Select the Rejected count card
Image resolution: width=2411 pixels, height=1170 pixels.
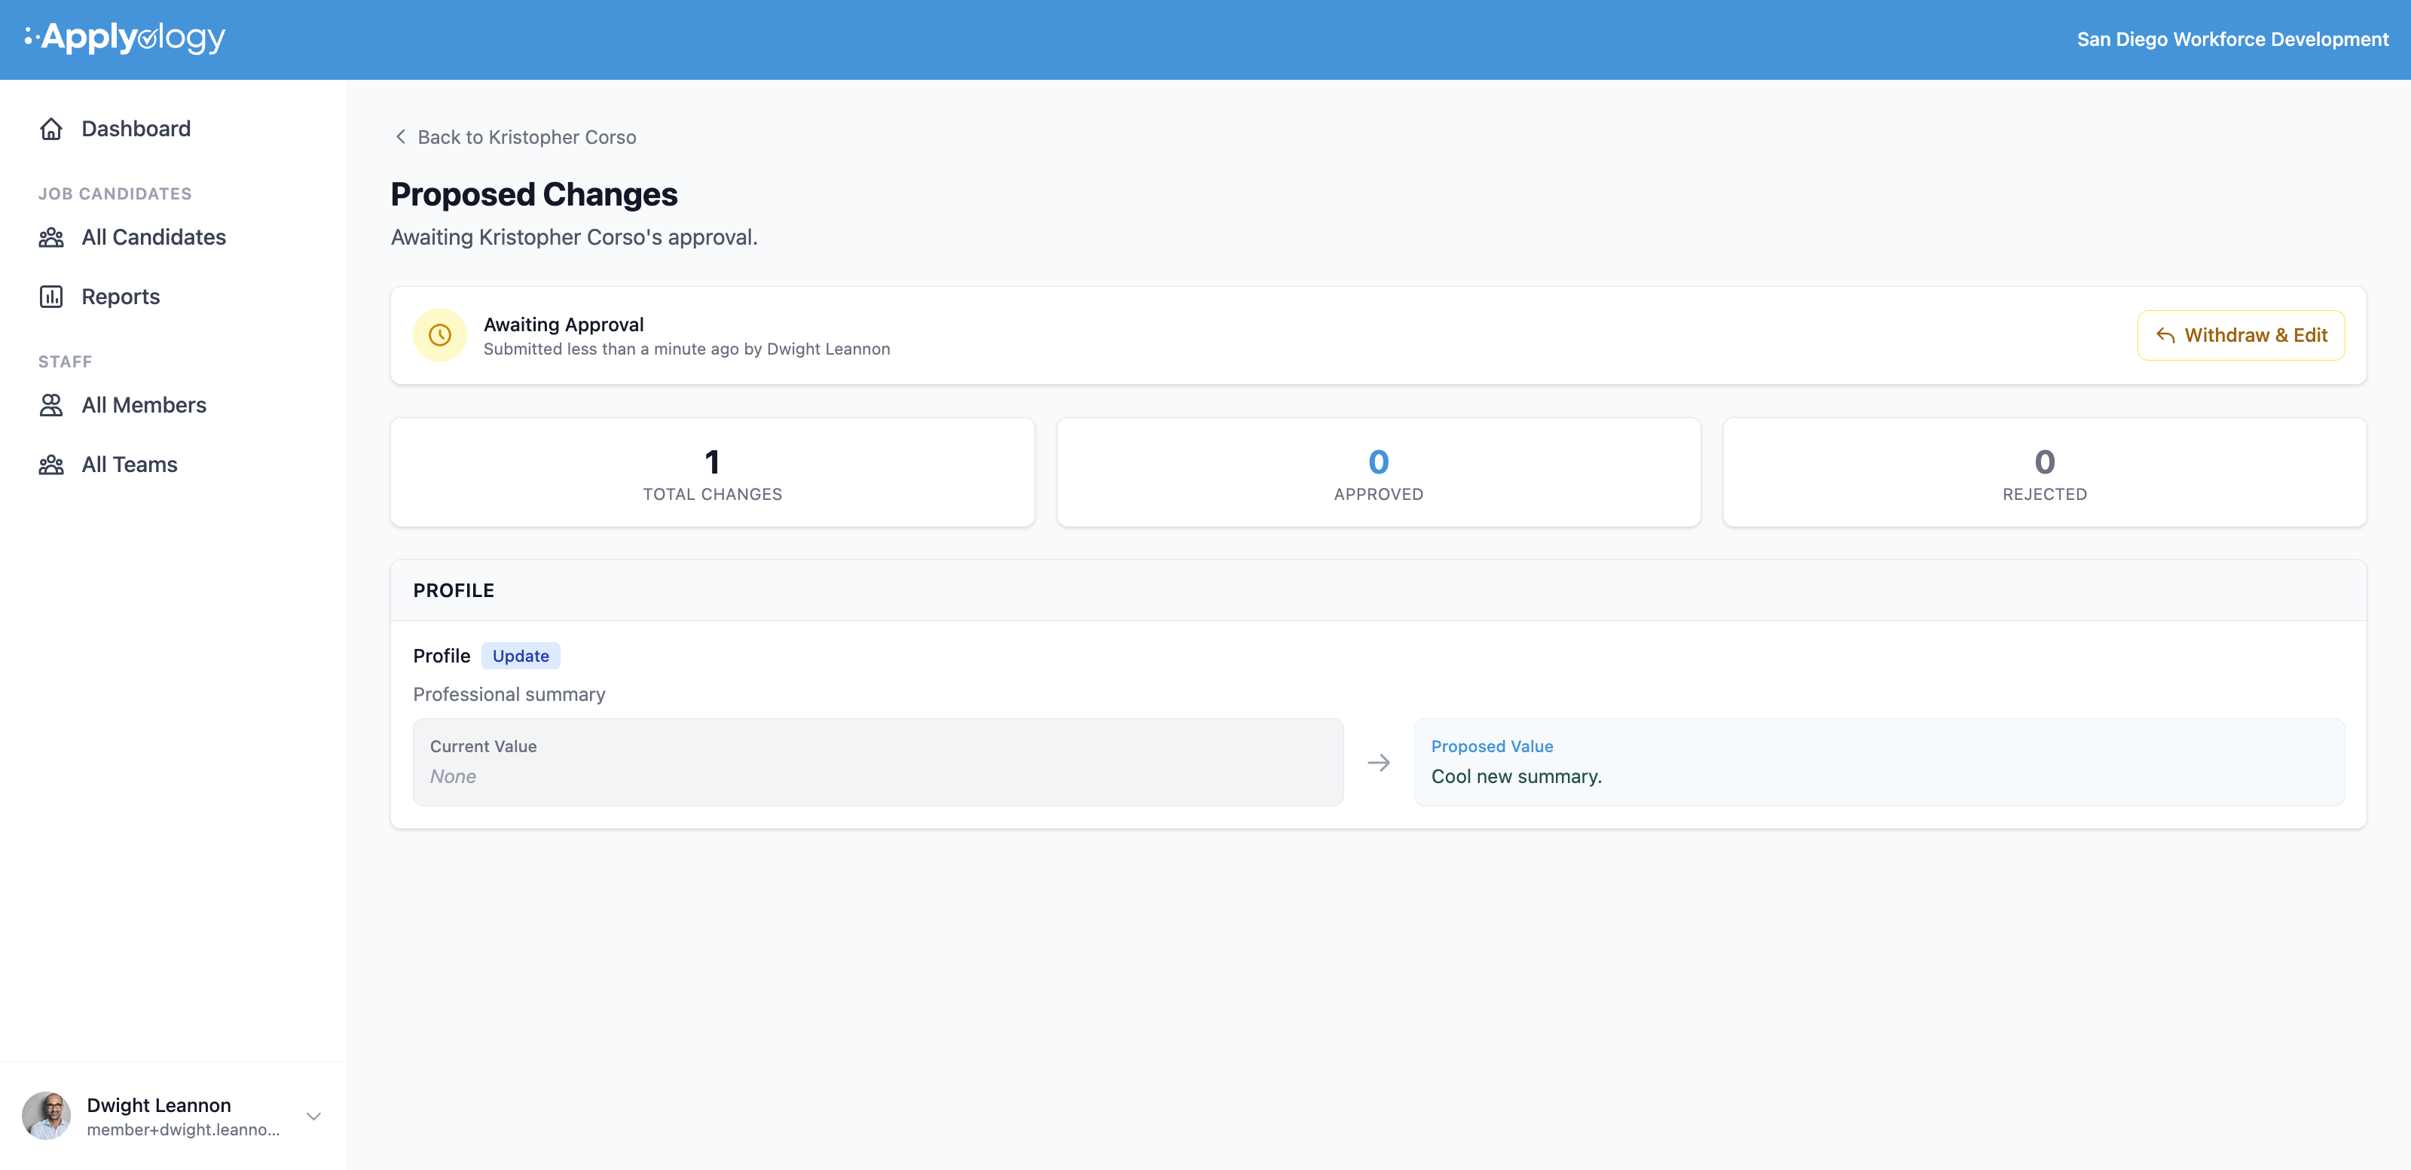coord(2045,472)
